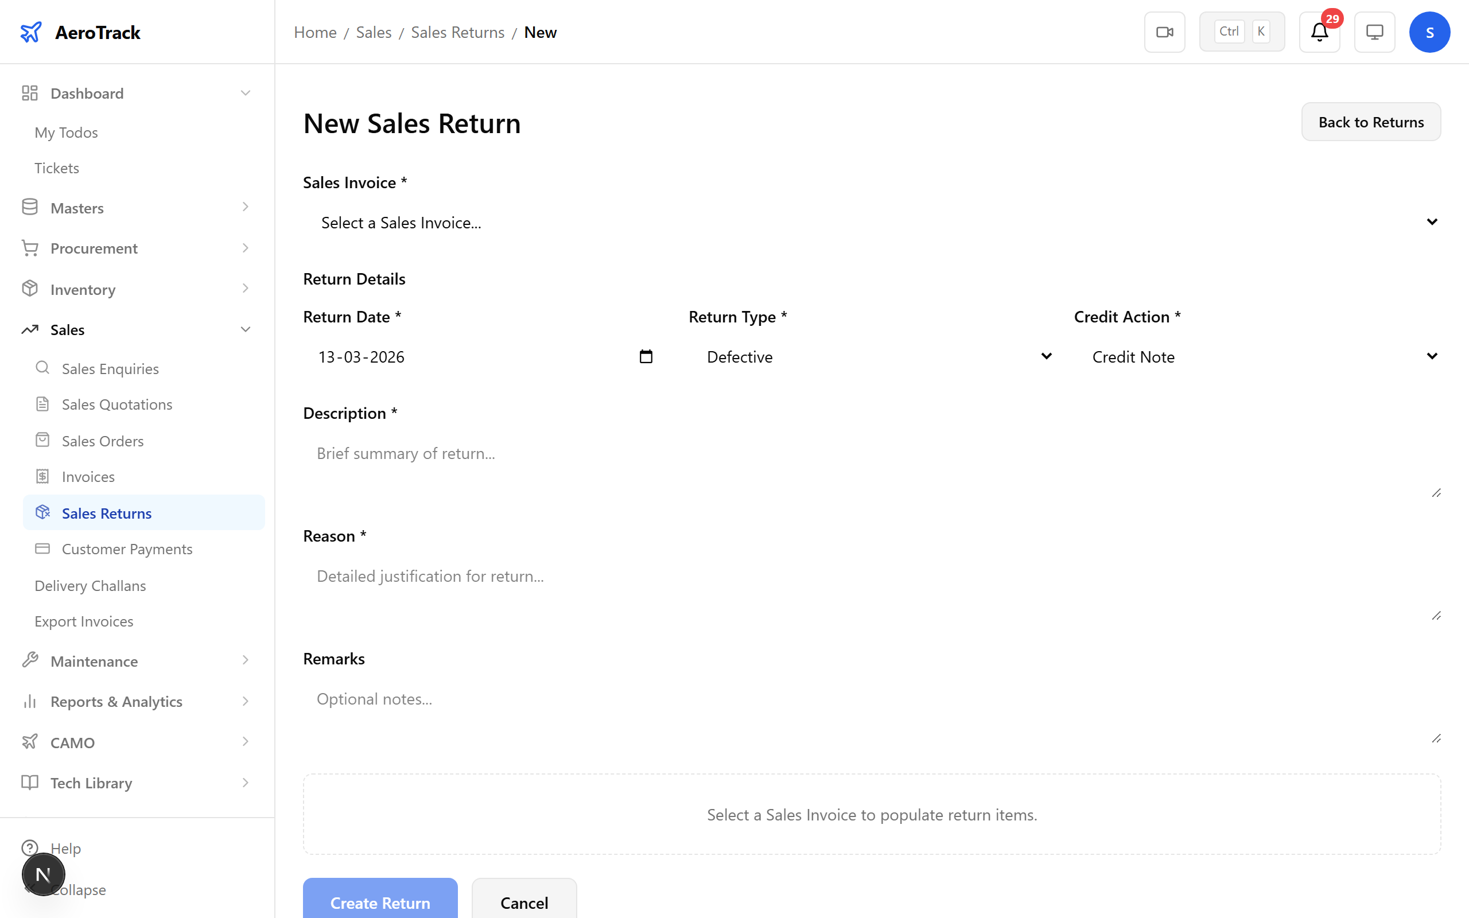
Task: Navigate to Home via breadcrumb
Action: [x=314, y=32]
